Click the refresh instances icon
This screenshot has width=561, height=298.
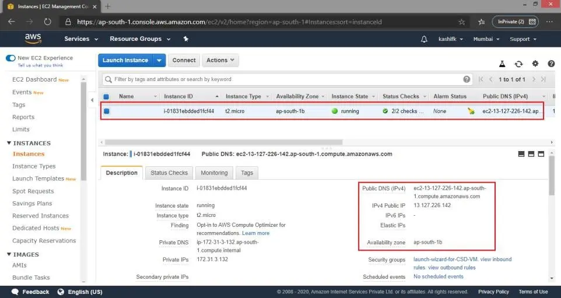click(x=518, y=64)
